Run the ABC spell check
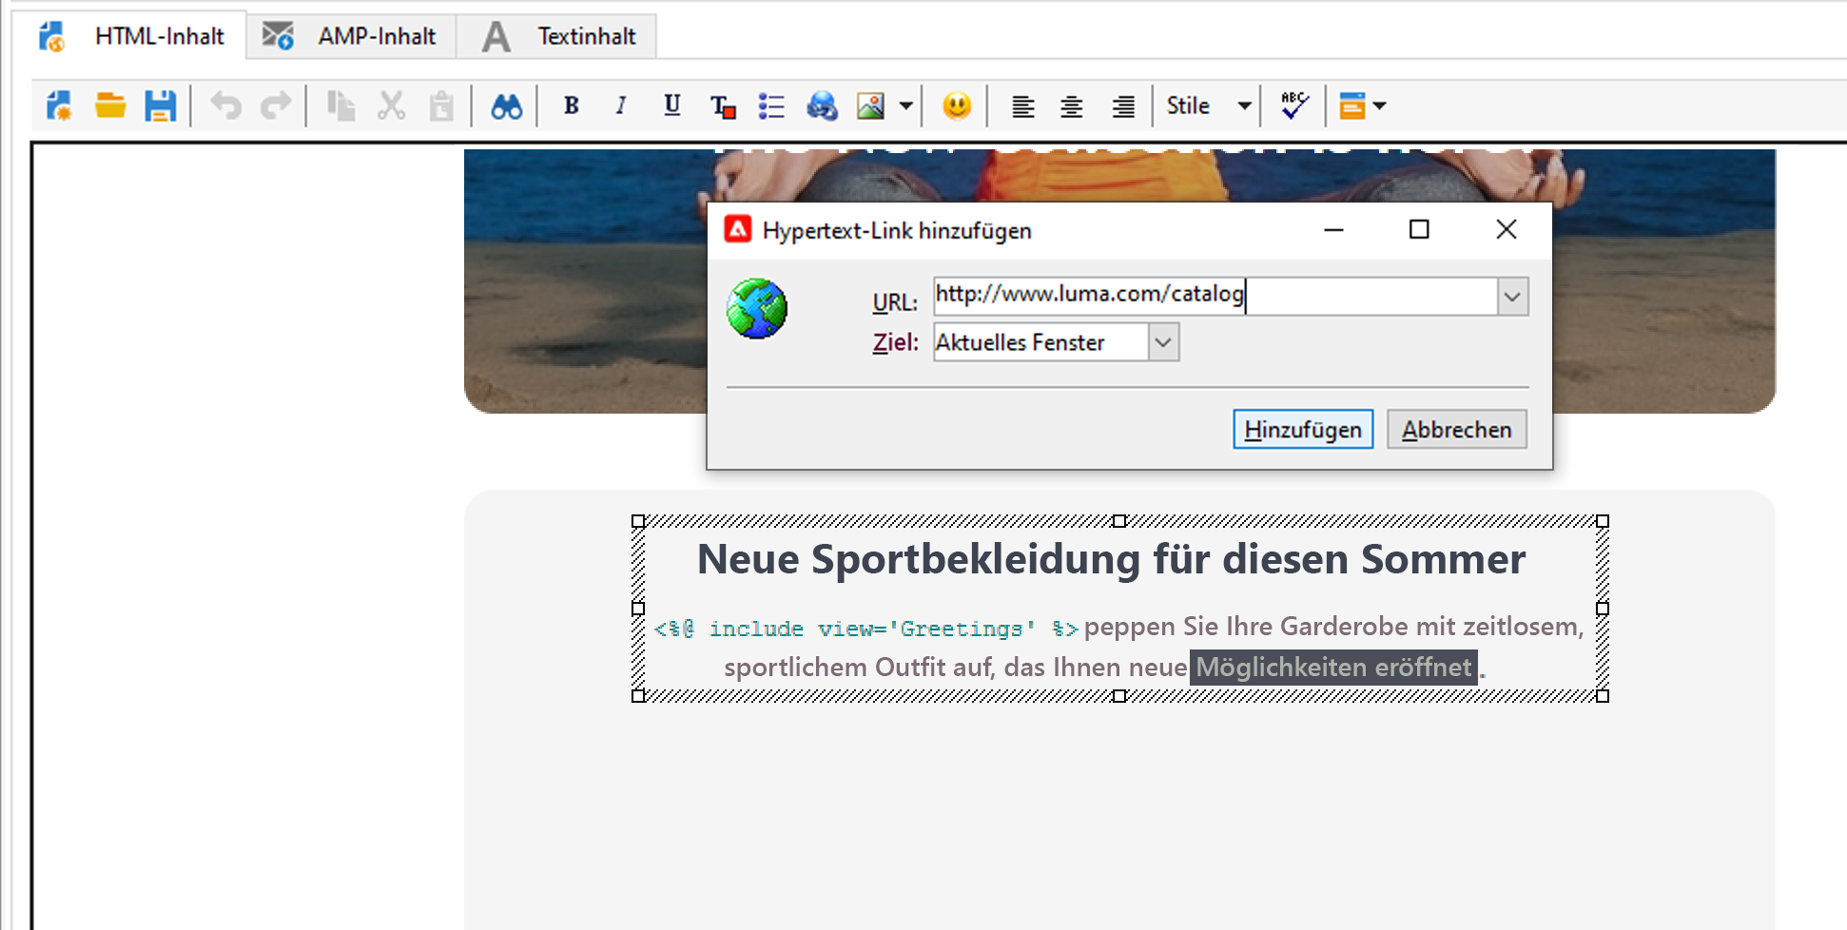This screenshot has width=1847, height=930. [x=1294, y=106]
